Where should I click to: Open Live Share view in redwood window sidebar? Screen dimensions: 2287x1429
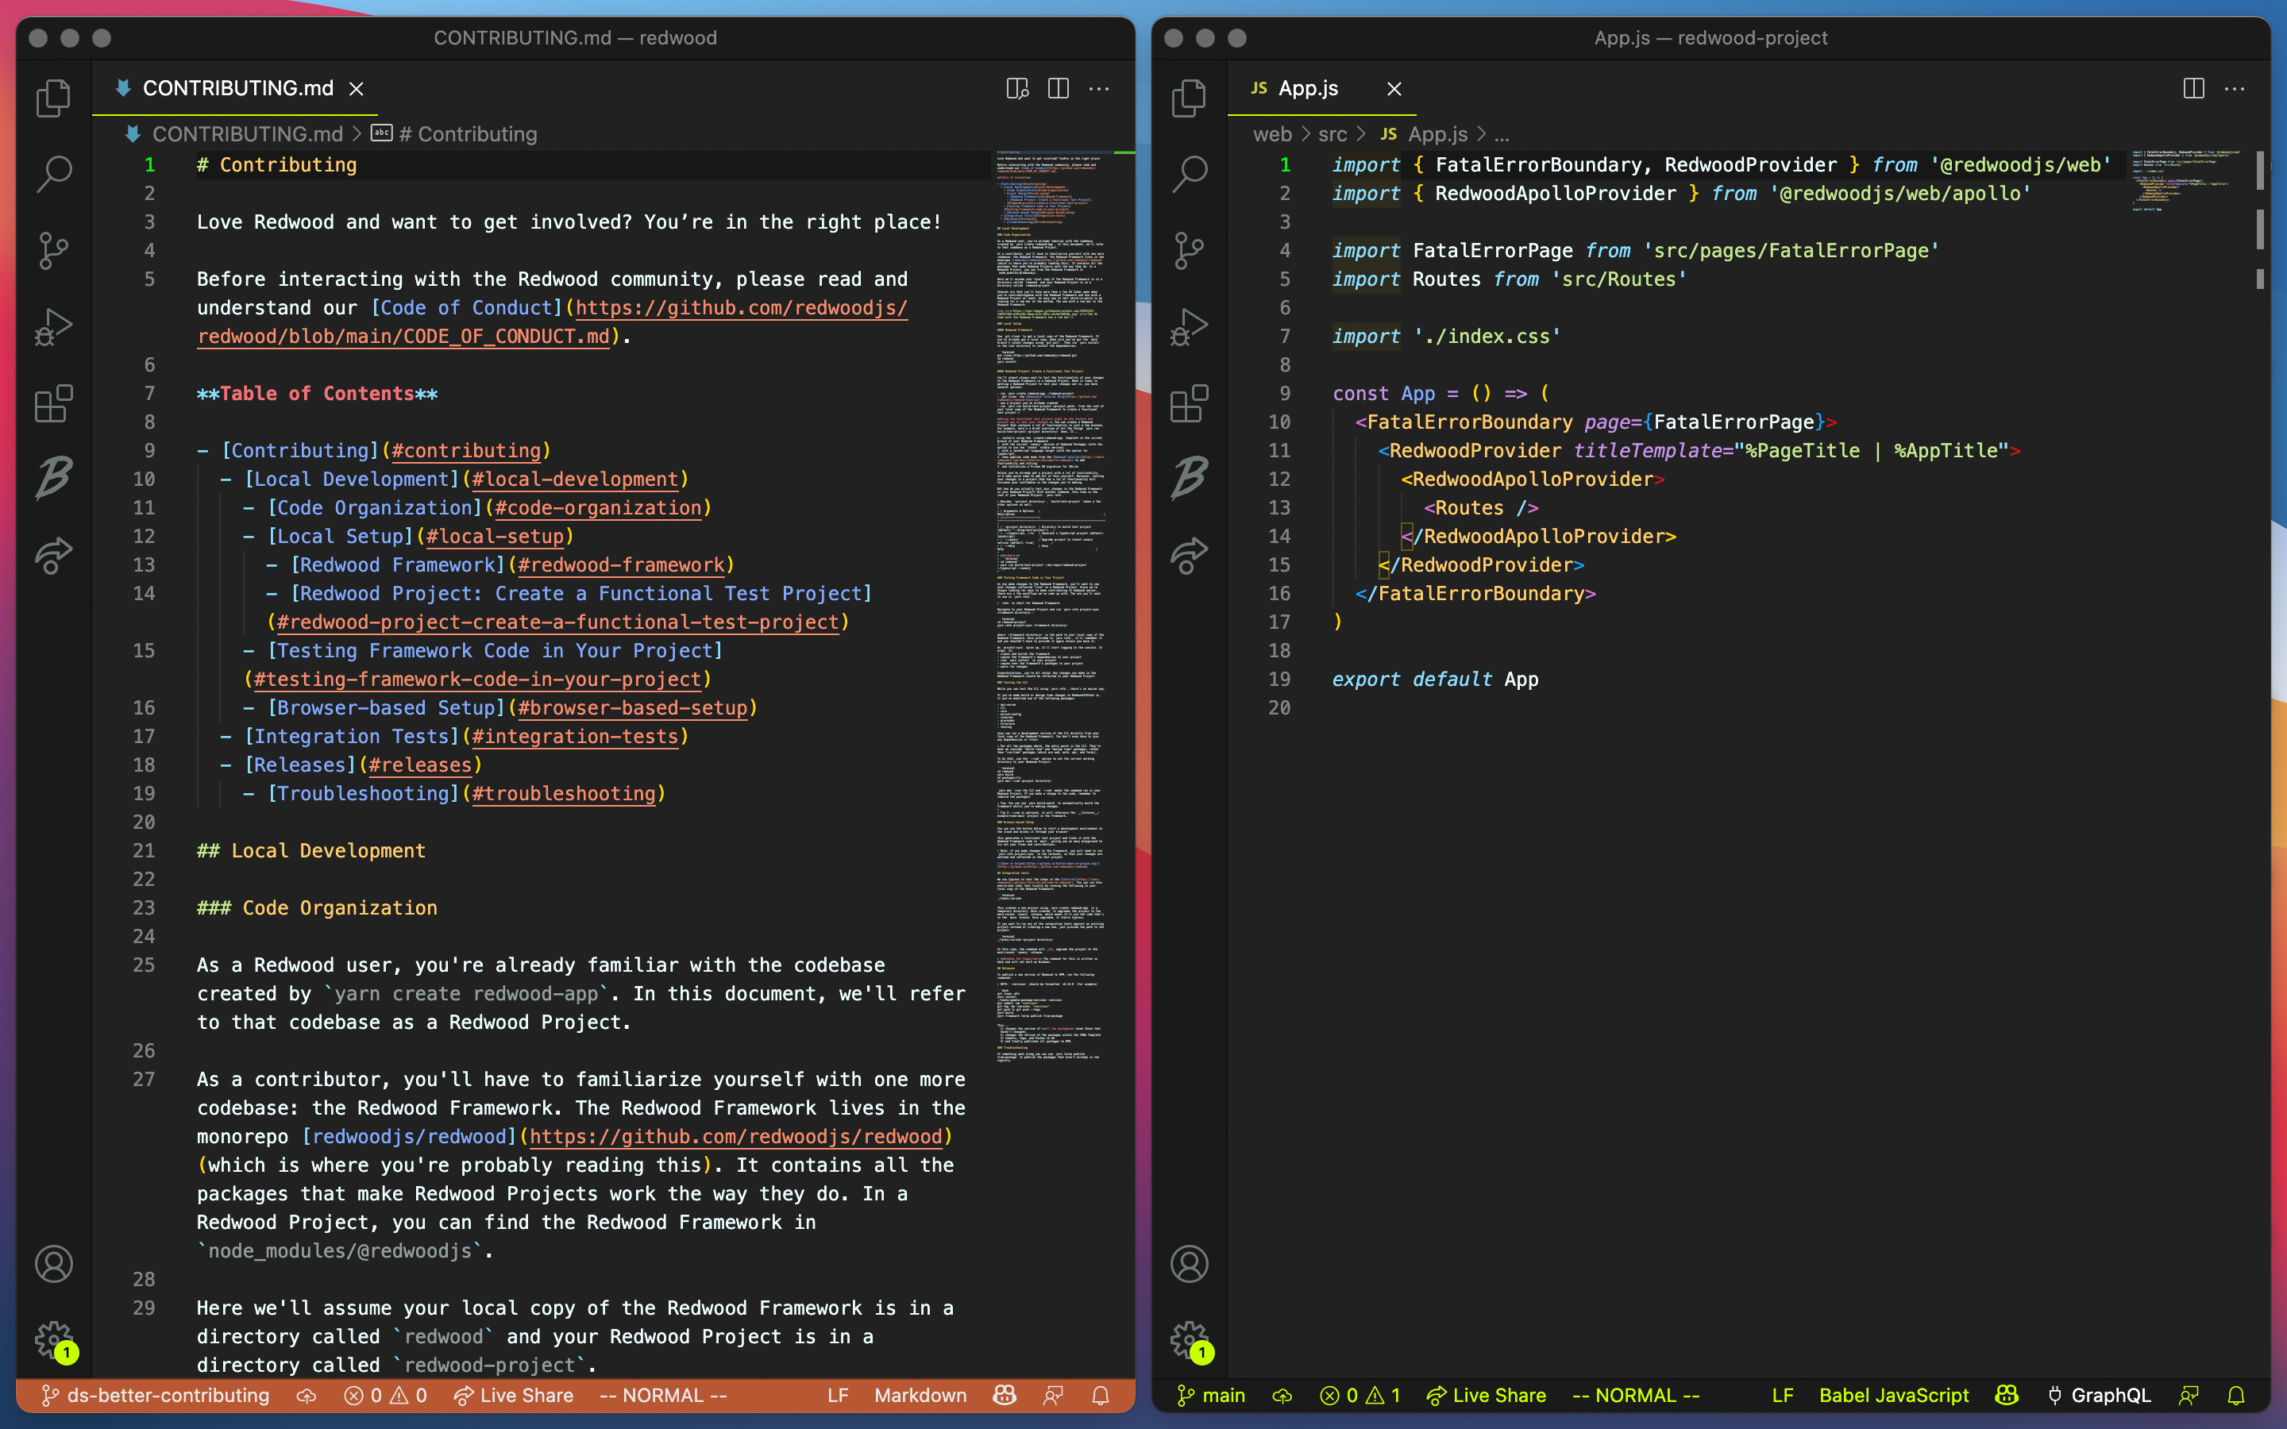(x=54, y=555)
